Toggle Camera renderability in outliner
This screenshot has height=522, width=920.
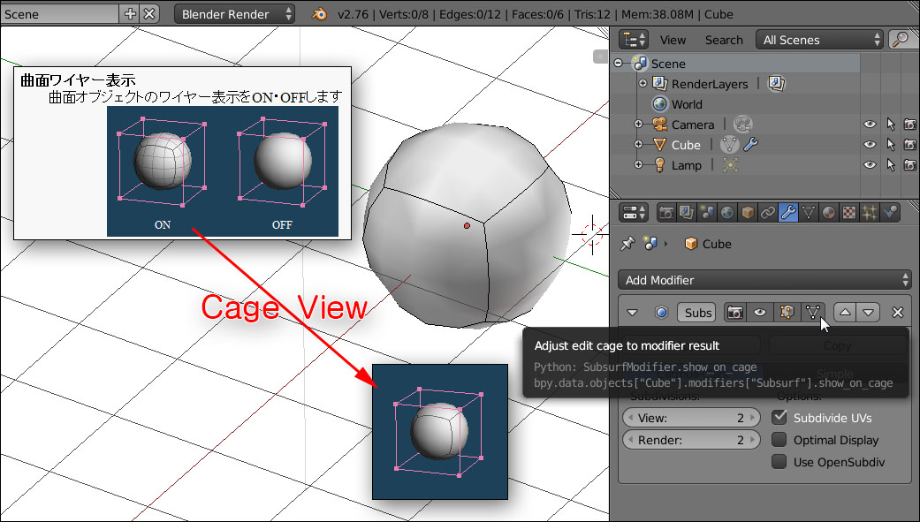point(910,125)
